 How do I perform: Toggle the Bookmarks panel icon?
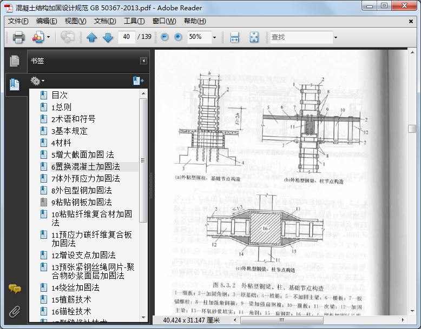coord(15,85)
